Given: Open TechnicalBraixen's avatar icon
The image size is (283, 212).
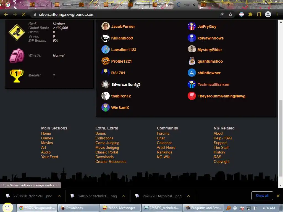Looking at the screenshot, I should point(192,84).
